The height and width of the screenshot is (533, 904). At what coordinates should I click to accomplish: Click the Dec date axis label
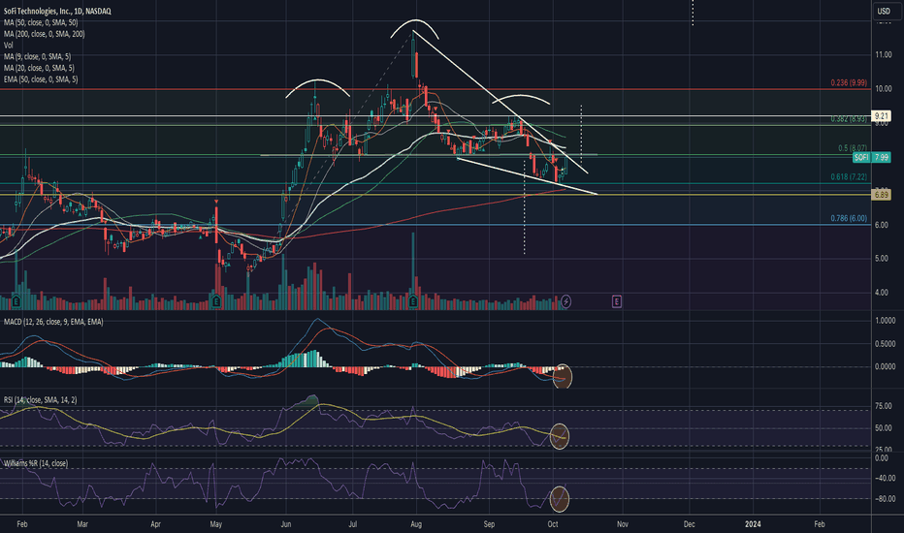pyautogui.click(x=689, y=524)
